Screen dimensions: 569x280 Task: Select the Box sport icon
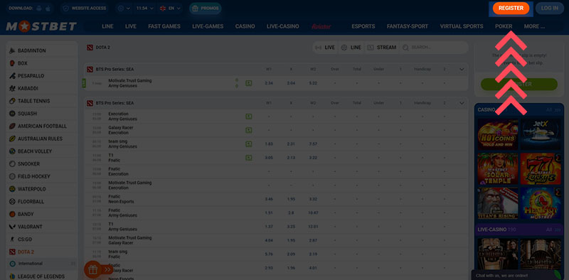click(x=12, y=63)
